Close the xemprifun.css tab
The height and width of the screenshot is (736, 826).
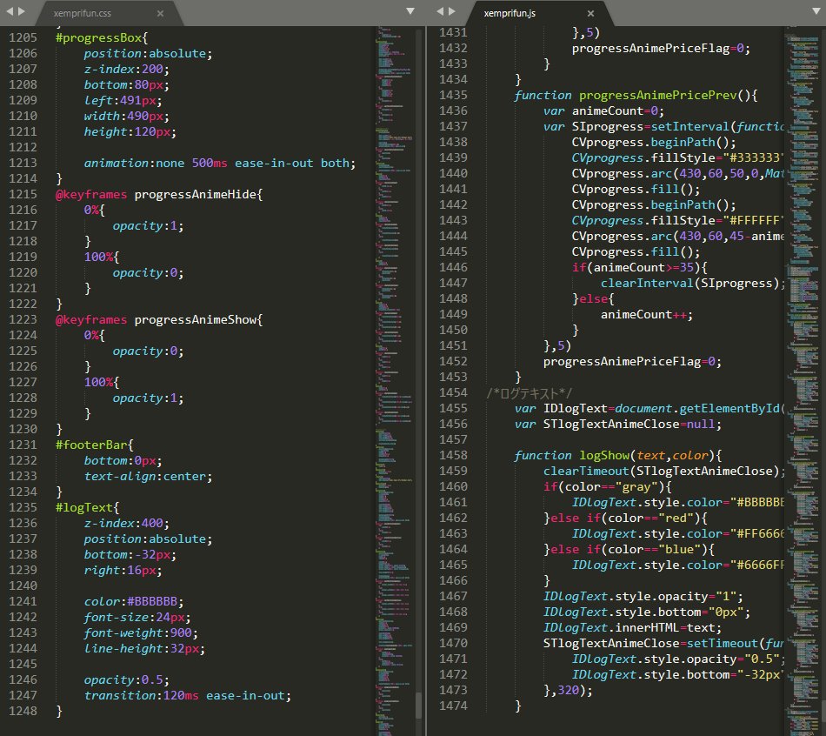161,14
